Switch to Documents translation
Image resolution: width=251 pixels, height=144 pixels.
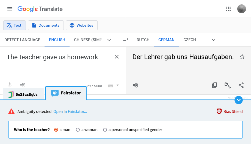[46, 25]
